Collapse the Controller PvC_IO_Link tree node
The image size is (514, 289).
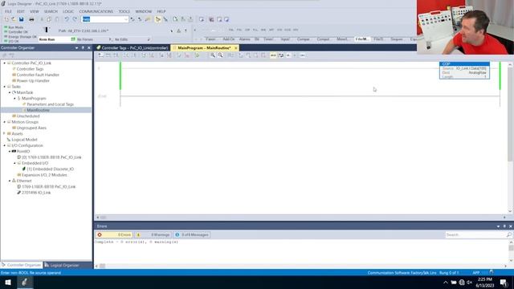pyautogui.click(x=5, y=63)
